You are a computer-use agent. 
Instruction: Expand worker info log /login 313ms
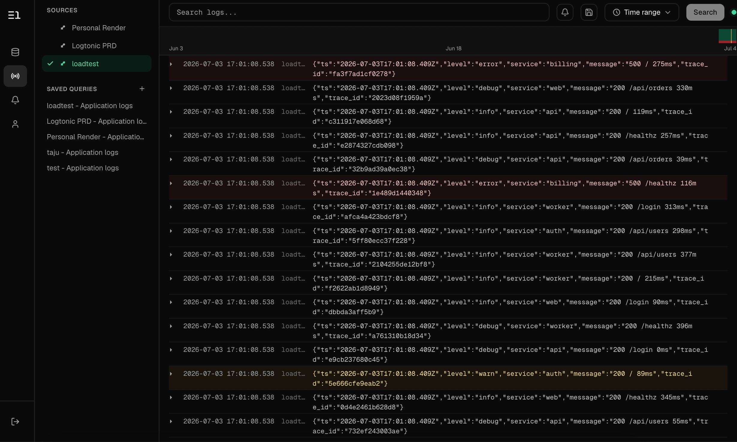coord(171,207)
